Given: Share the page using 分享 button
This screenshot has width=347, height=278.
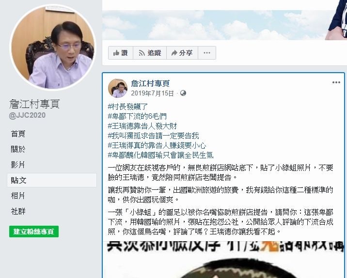Looking at the screenshot, I should pos(182,53).
